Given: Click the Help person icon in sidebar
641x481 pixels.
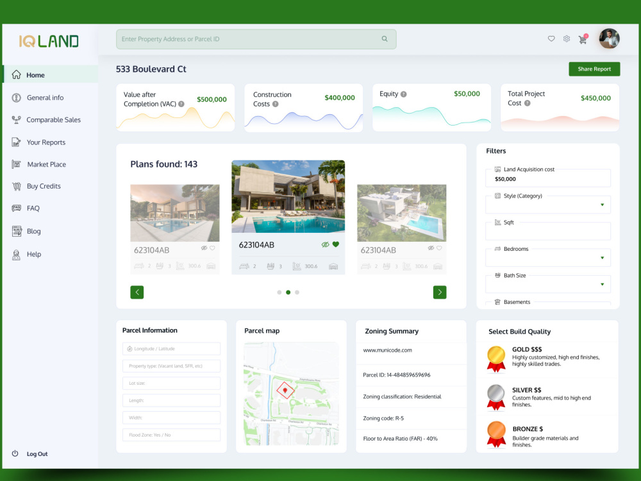Looking at the screenshot, I should [x=17, y=255].
